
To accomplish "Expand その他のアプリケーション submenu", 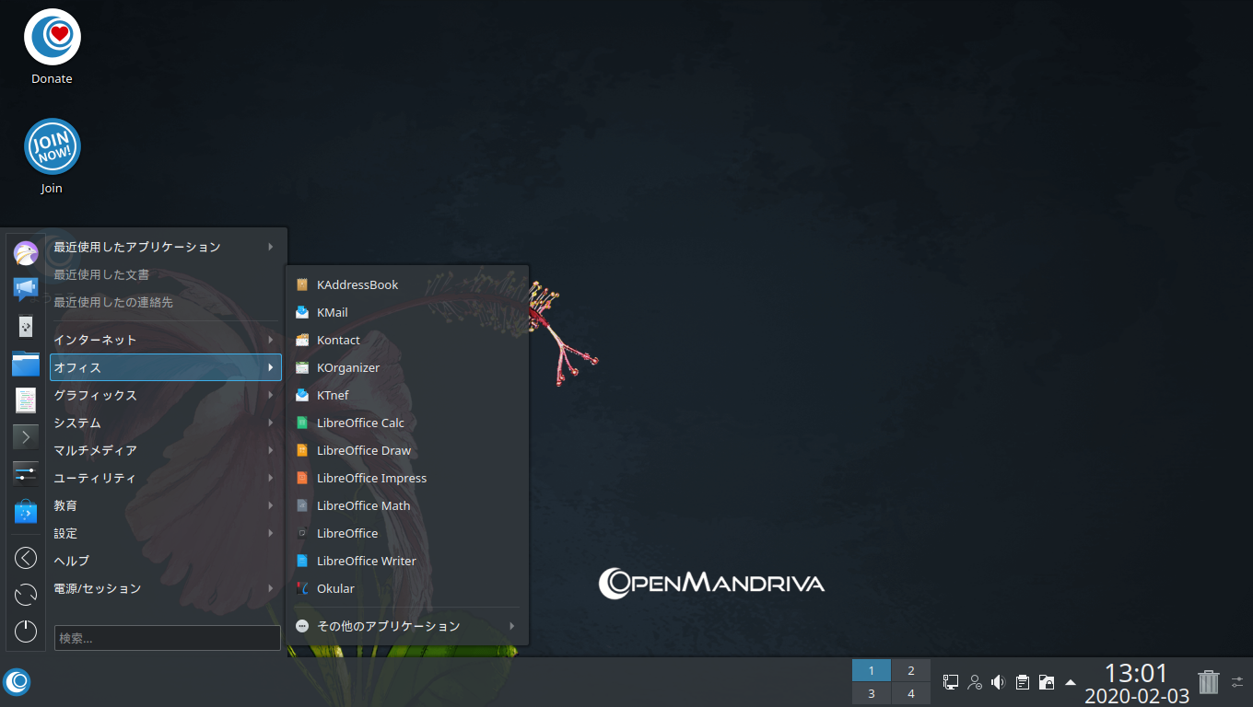I will 406,626.
